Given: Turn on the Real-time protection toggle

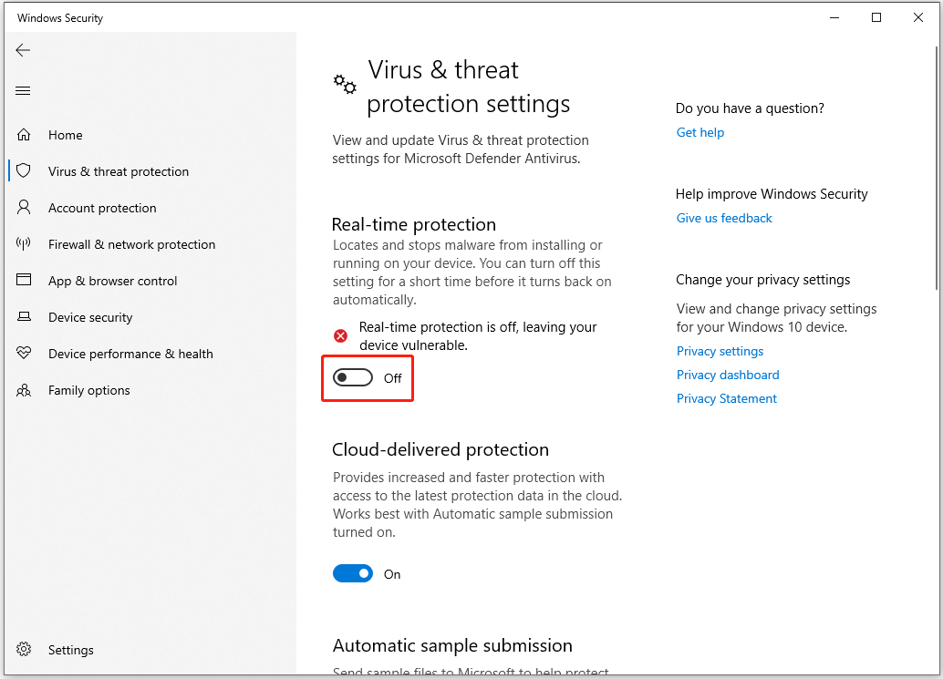Looking at the screenshot, I should pos(353,378).
